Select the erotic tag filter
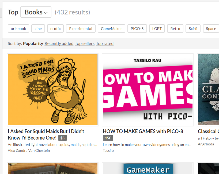Screen dimensions: 219x174 point(55,29)
